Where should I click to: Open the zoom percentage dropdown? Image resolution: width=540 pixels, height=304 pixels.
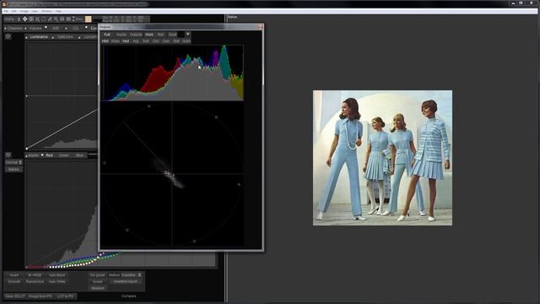click(9, 19)
